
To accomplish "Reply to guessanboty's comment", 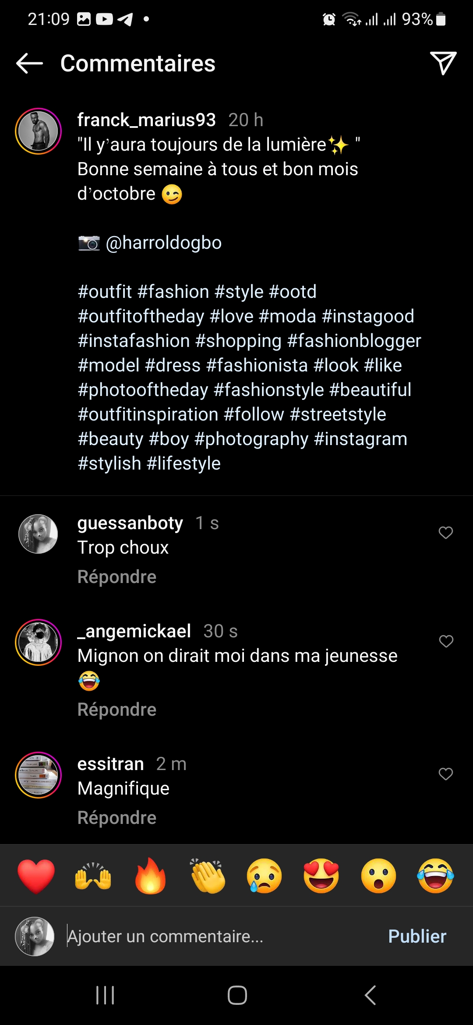I will [x=116, y=577].
